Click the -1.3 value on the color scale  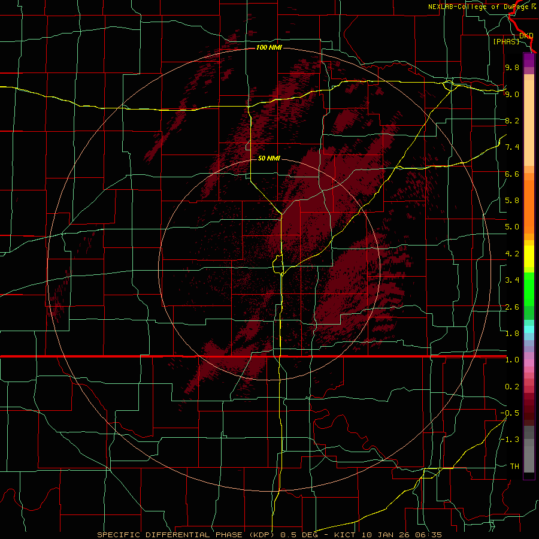click(510, 440)
